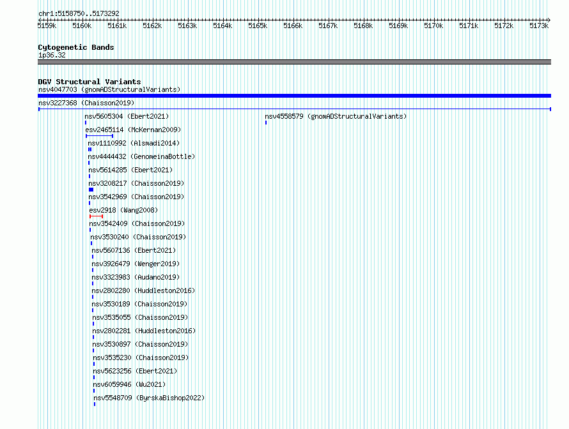This screenshot has width=569, height=429.
Task: Click ruler position 5165k
Action: pyautogui.click(x=258, y=26)
